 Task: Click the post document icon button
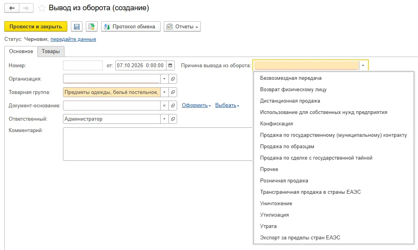[x=92, y=27]
